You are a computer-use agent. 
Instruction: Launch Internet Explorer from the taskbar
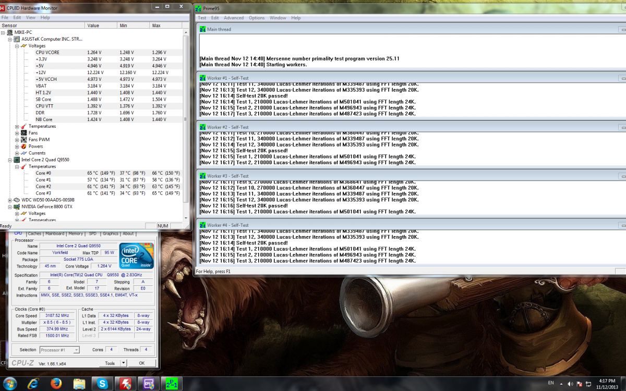pyautogui.click(x=34, y=384)
